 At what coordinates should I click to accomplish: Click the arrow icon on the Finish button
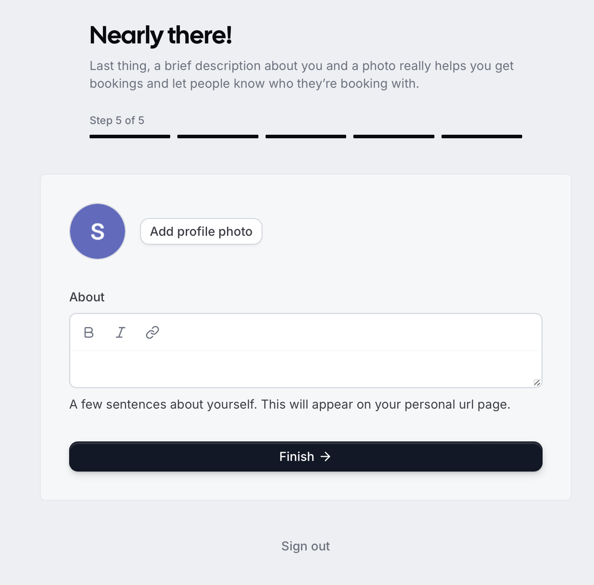point(326,456)
